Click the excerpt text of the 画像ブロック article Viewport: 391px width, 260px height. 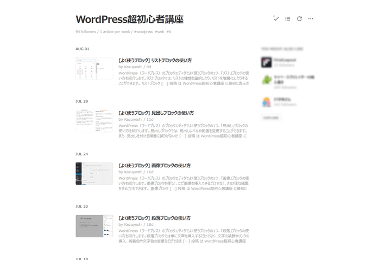coord(184,184)
